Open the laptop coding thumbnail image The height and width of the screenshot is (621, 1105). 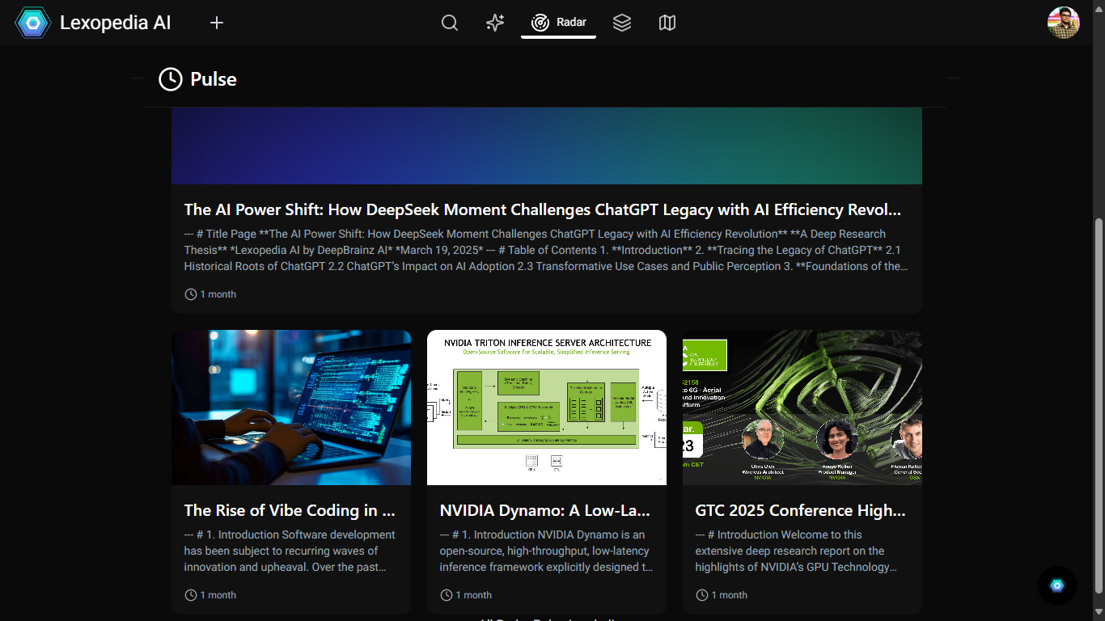point(291,408)
